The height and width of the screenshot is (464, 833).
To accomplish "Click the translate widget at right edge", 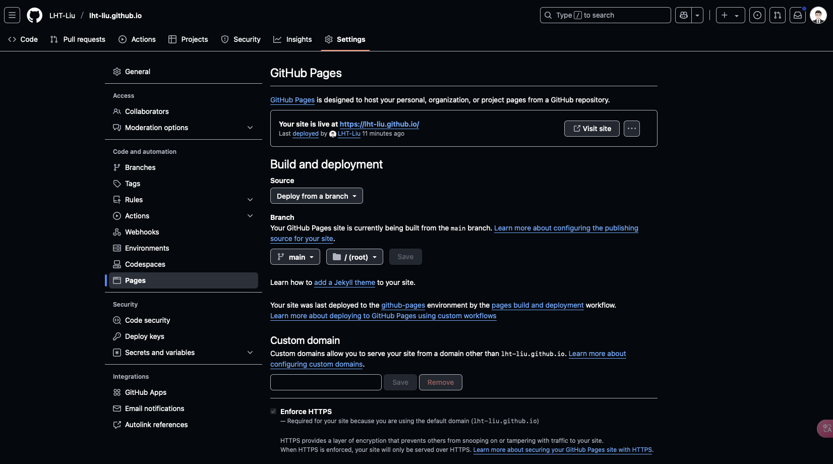I will tap(826, 429).
